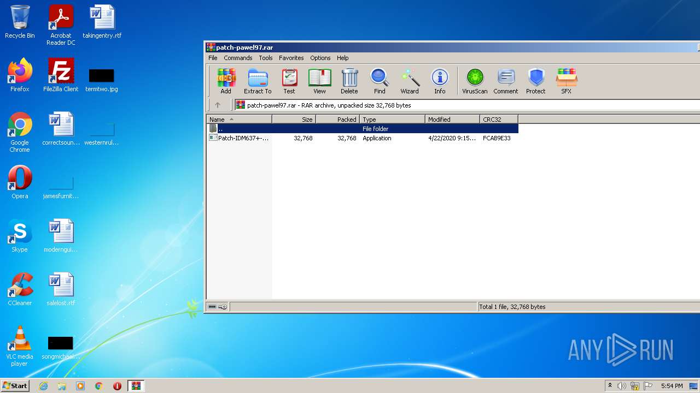Open the Commands menu
This screenshot has height=393, width=700.
point(238,58)
